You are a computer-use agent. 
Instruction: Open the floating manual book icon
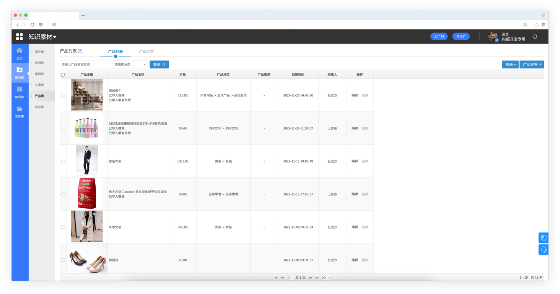coord(544,238)
